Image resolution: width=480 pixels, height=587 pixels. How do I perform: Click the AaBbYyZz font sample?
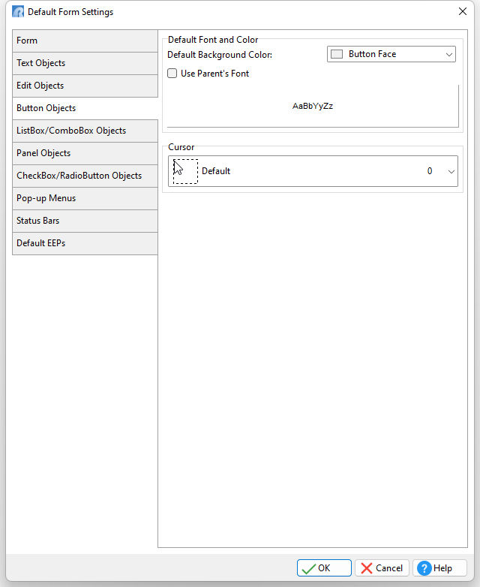(313, 106)
